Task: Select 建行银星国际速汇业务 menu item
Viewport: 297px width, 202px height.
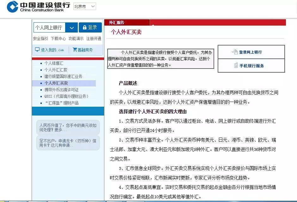Action: click(63, 76)
